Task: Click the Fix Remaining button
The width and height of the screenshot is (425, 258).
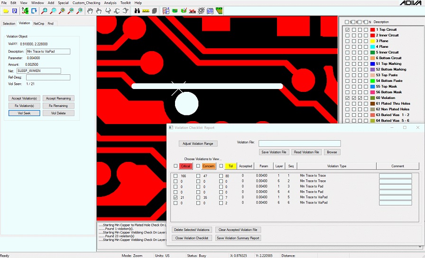Action: pyautogui.click(x=58, y=106)
